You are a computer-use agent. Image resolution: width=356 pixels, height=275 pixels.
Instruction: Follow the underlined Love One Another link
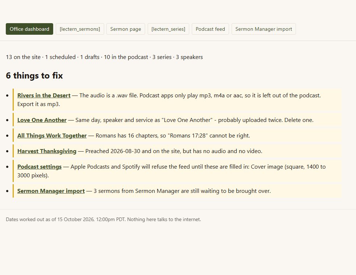click(x=42, y=120)
